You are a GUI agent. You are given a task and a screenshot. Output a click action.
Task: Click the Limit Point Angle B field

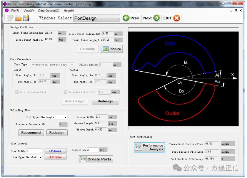(x=107, y=40)
